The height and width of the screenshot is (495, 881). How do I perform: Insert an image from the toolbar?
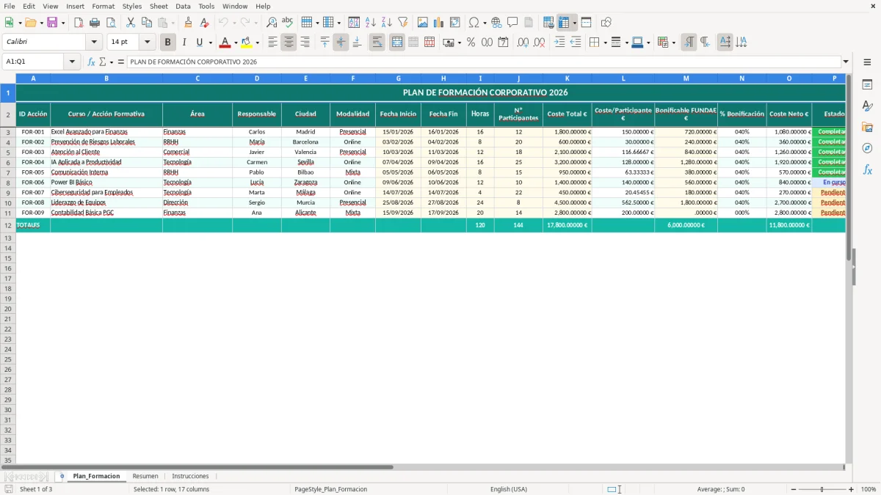click(x=423, y=23)
